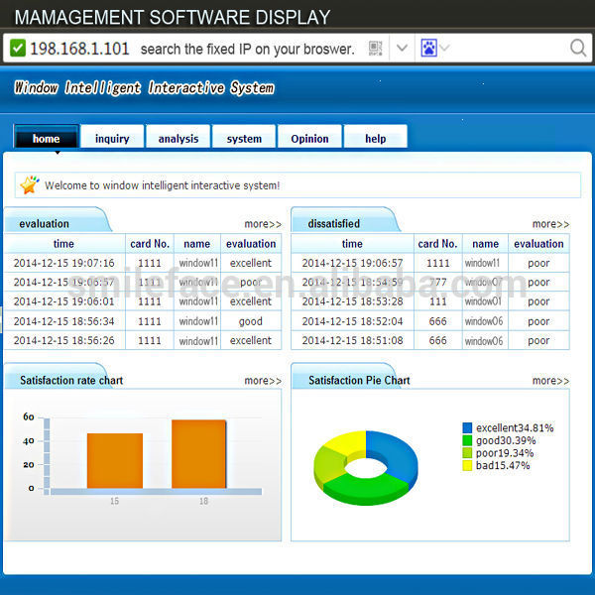Switch to the inquiry tab
Image resolution: width=595 pixels, height=595 pixels.
(x=112, y=137)
